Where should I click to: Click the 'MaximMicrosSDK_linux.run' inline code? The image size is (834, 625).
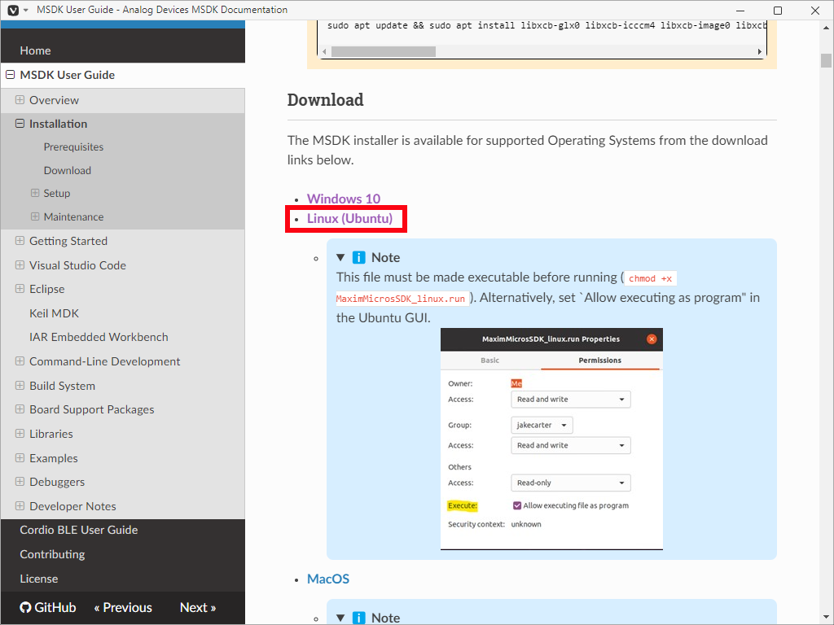tap(401, 299)
